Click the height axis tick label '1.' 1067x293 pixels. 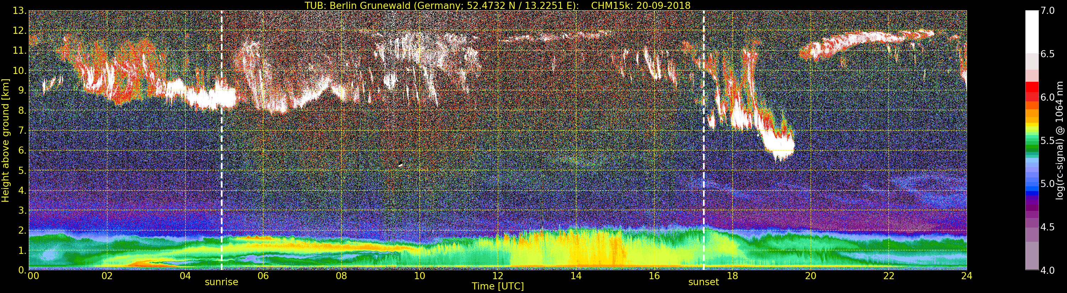click(22, 250)
